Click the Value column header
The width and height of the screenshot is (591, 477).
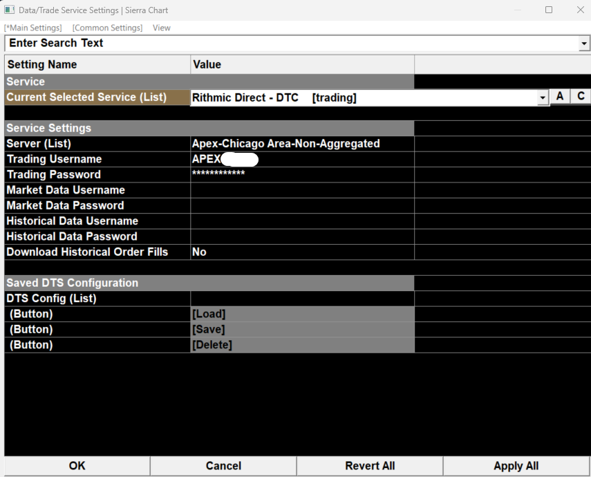(x=302, y=64)
